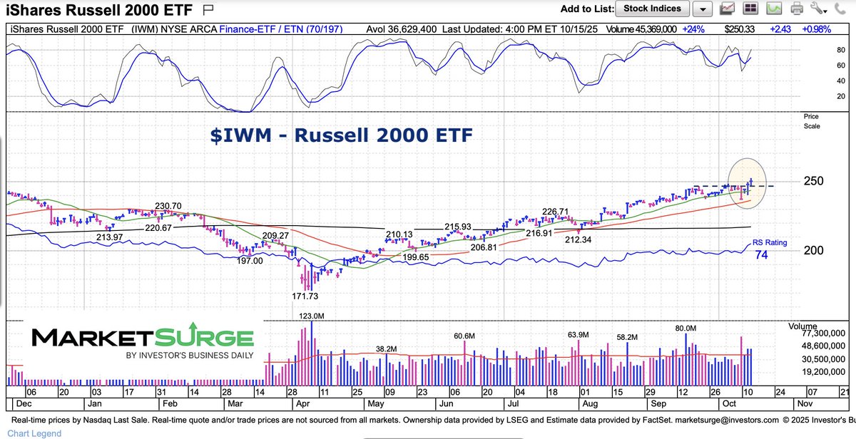Click the RS Rating label
The image size is (856, 439).
pos(770,242)
